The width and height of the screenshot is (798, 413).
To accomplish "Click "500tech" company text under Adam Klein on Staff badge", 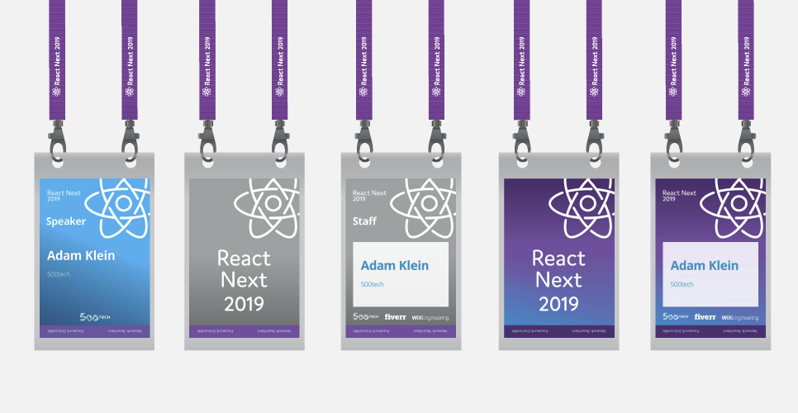I will tap(372, 284).
